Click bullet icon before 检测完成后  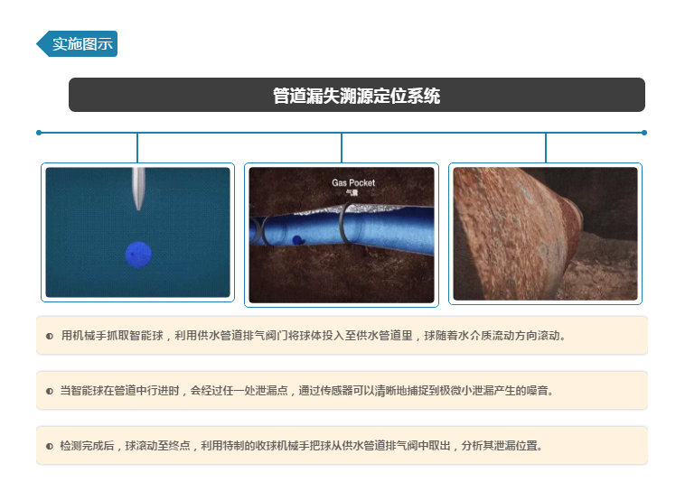pyautogui.click(x=50, y=446)
